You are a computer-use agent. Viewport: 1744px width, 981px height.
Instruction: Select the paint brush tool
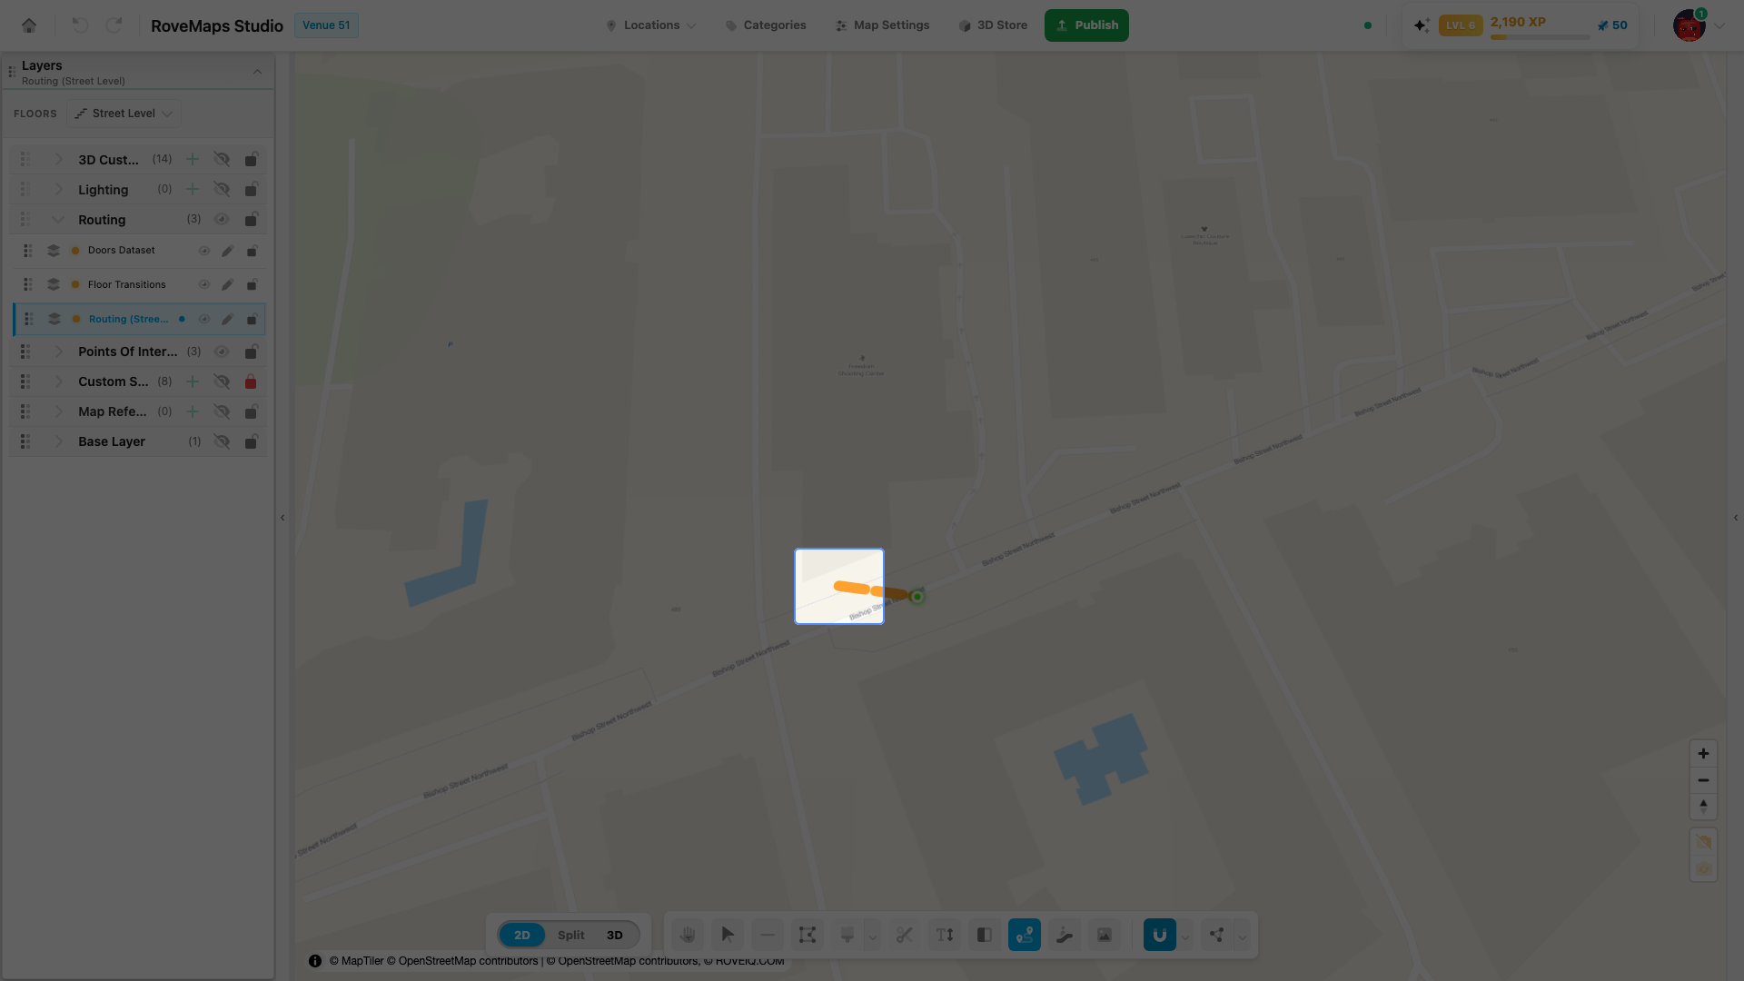coord(847,935)
